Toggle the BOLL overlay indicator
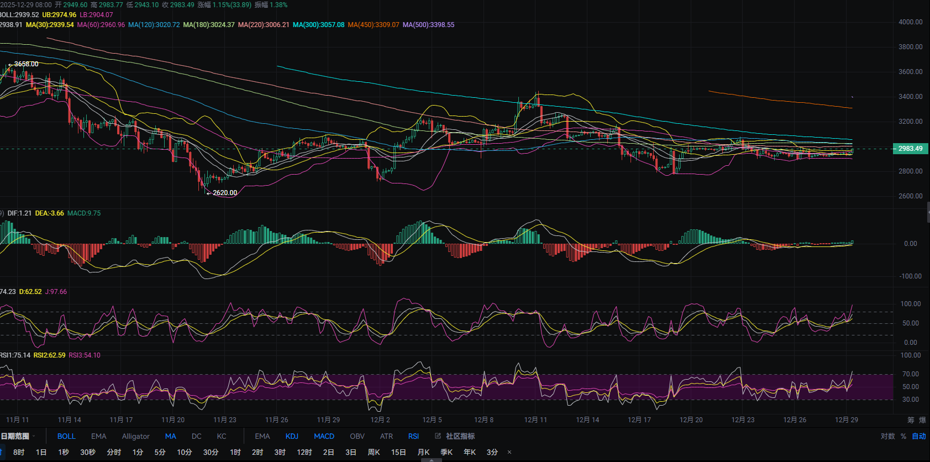This screenshot has width=930, height=462. [66, 436]
